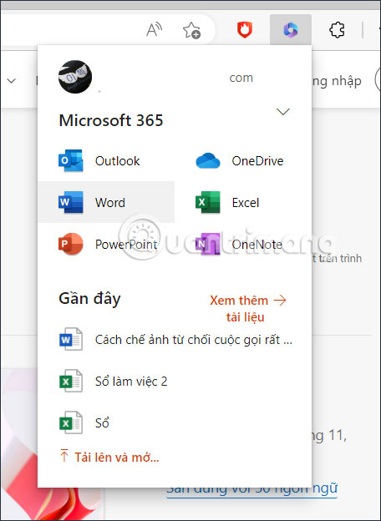Expand the chevron dropdown on page toolbar
This screenshot has width=381, height=521.
pos(12,81)
